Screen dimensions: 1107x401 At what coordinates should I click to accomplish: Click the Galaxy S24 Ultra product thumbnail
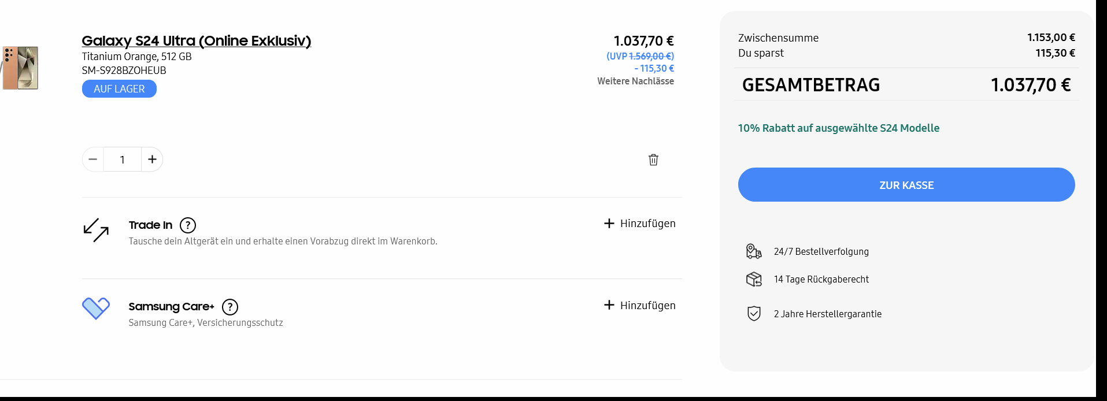point(21,68)
